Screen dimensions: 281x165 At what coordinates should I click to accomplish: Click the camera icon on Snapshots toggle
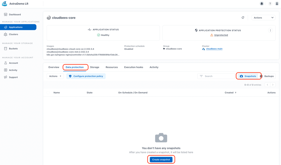tap(242, 76)
